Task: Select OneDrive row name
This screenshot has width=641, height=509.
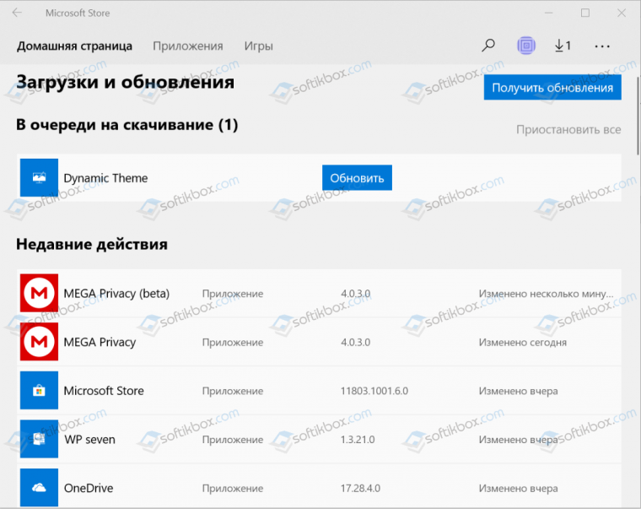Action: point(89,488)
